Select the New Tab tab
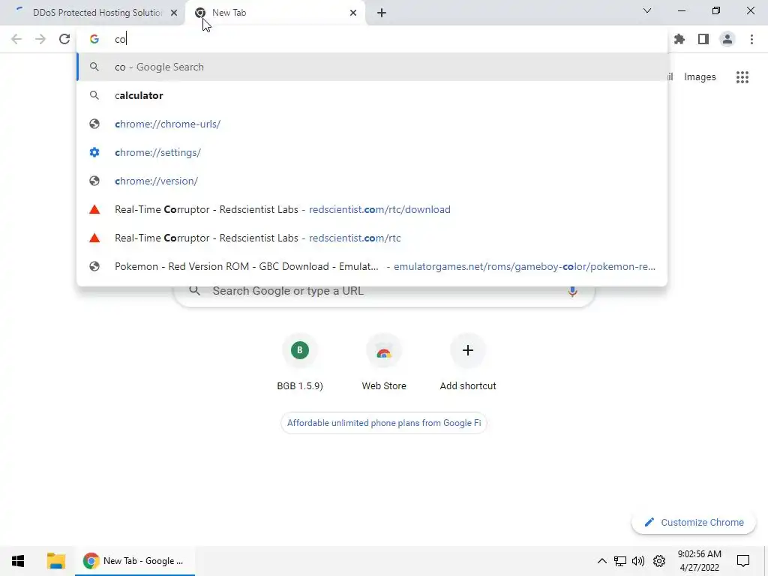The width and height of the screenshot is (768, 576). [275, 13]
